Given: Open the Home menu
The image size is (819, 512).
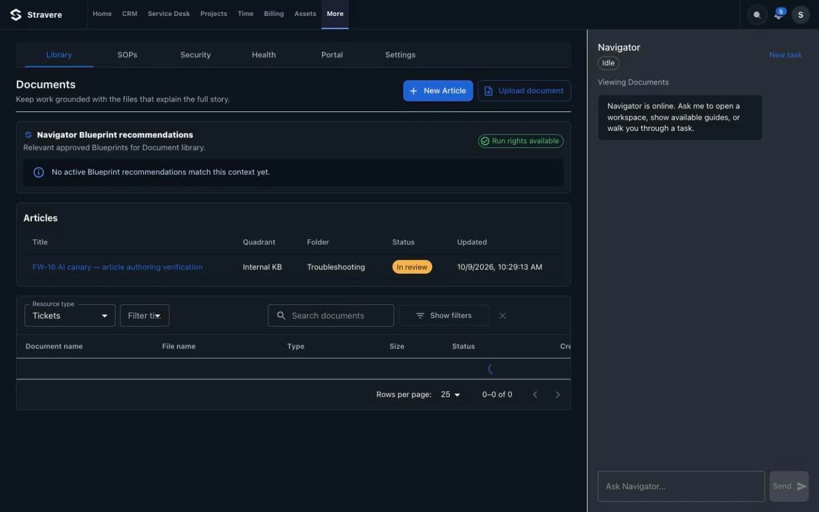Looking at the screenshot, I should pos(102,14).
